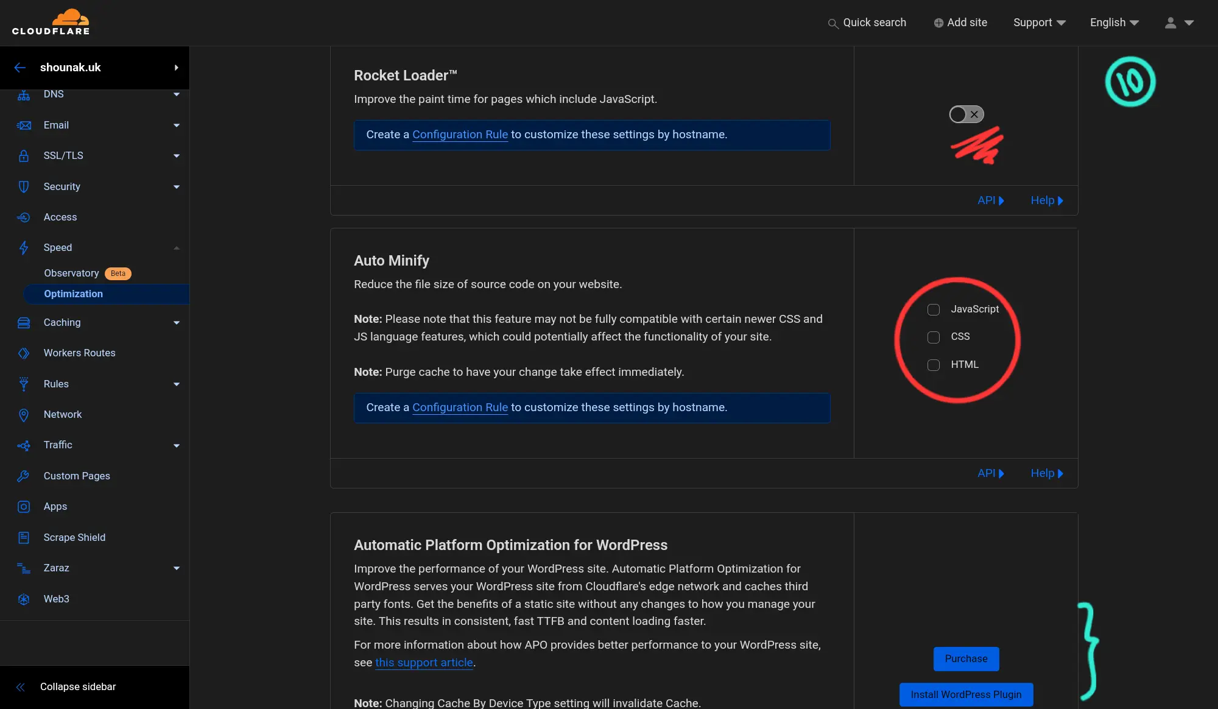The height and width of the screenshot is (709, 1218).
Task: Open the Support dropdown
Action: 1039,23
